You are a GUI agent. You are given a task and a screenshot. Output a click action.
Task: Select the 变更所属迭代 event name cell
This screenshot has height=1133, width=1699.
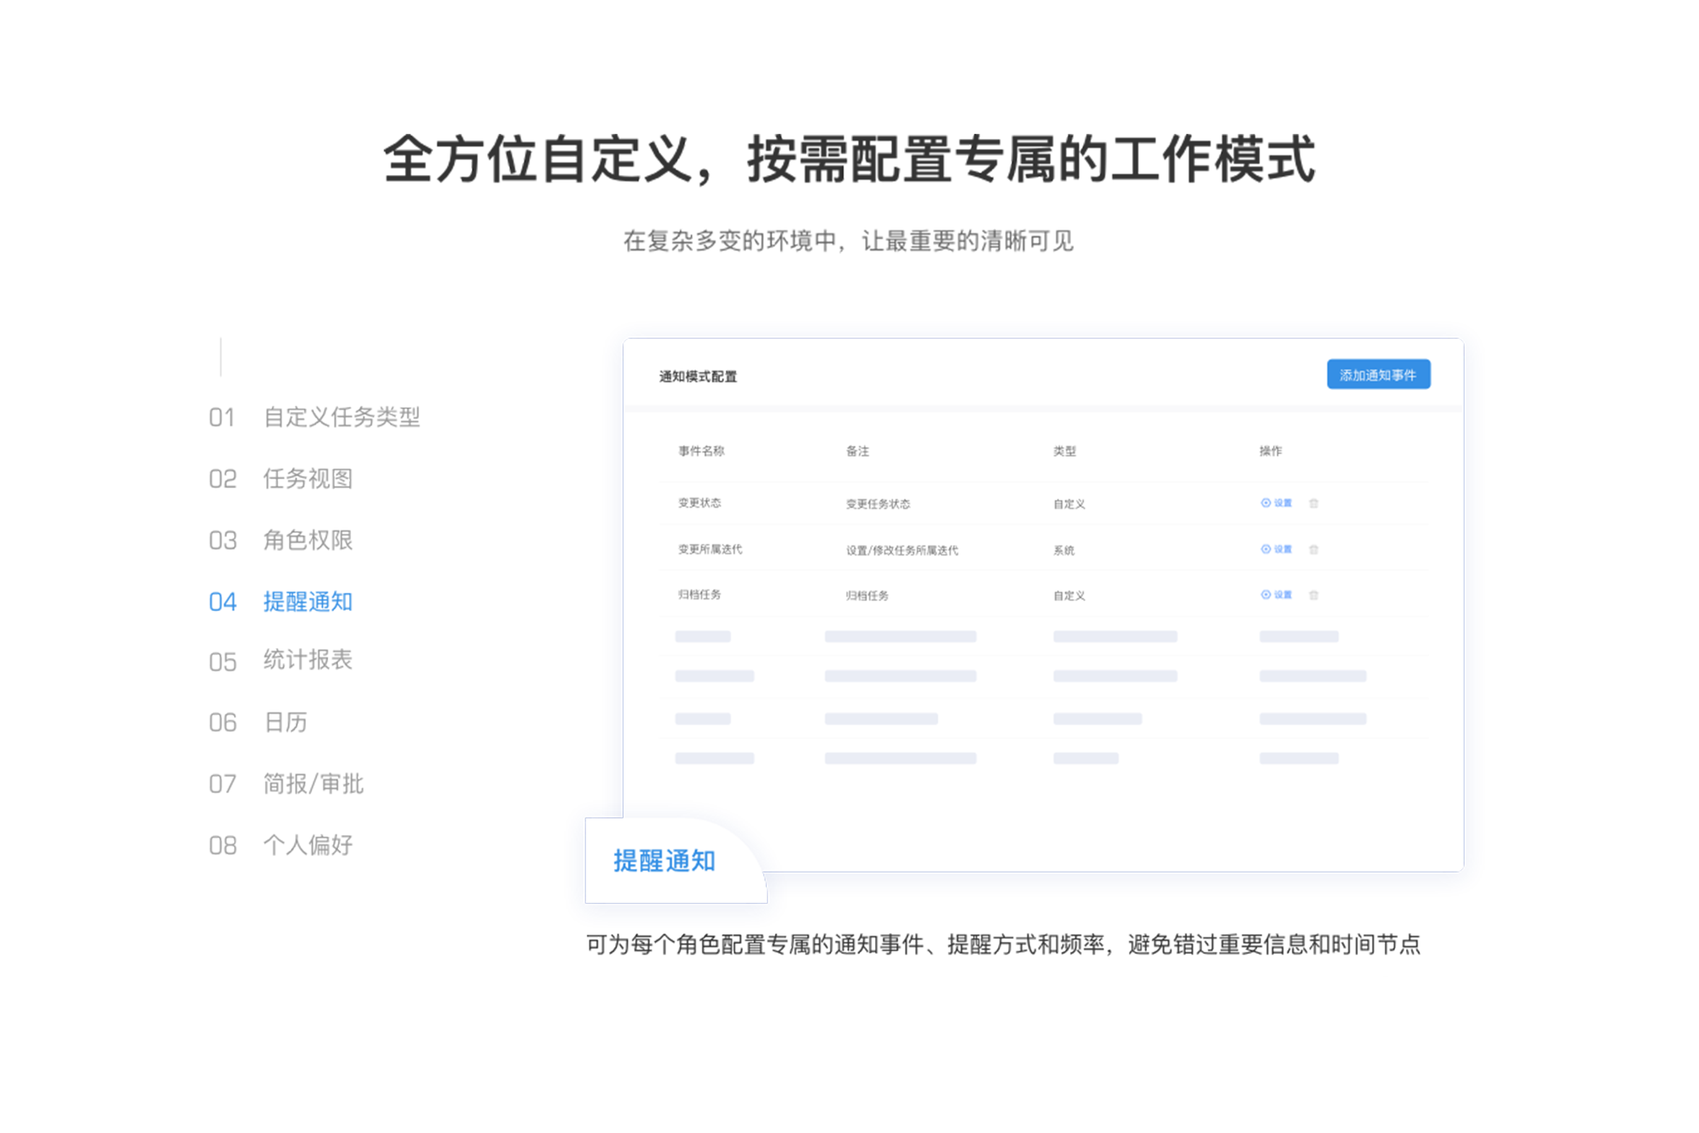[710, 550]
